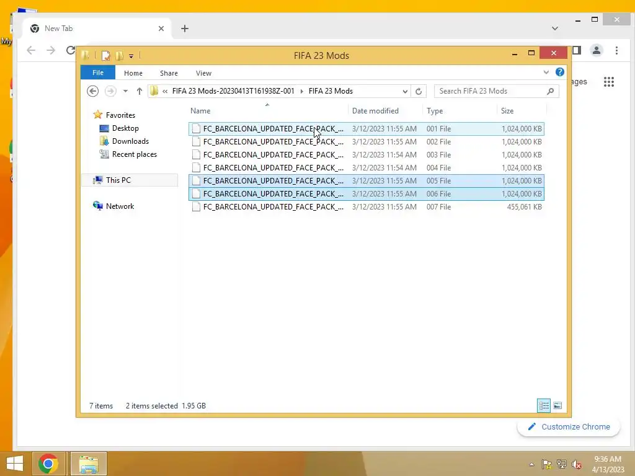The width and height of the screenshot is (635, 476).
Task: Open the Home ribbon tab
Action: coord(133,73)
